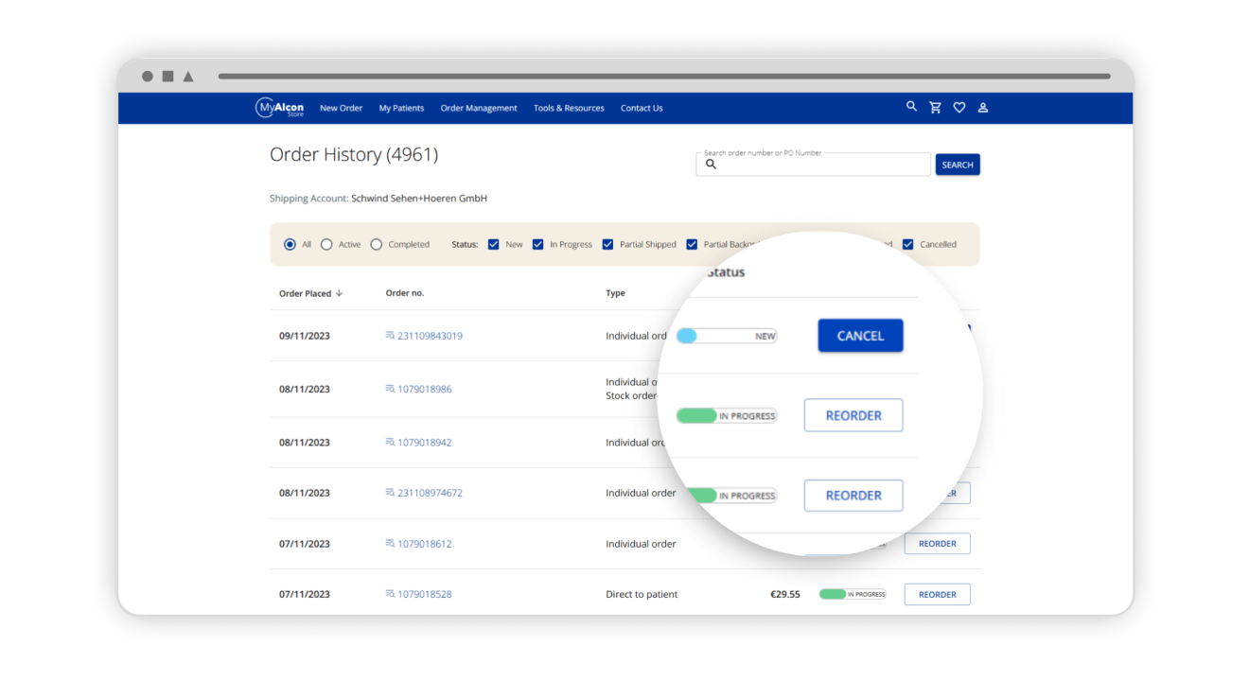
Task: Click the order icon beside 1079018528
Action: tap(390, 594)
